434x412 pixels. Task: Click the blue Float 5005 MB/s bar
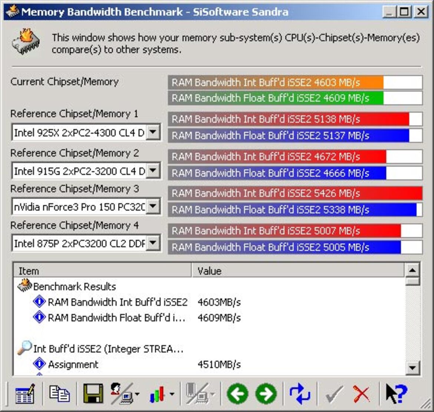[x=285, y=247]
